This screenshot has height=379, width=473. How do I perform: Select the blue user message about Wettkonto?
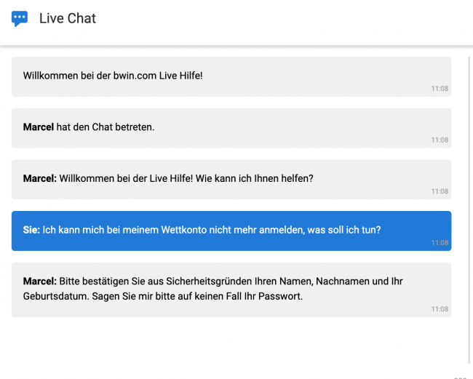231,231
